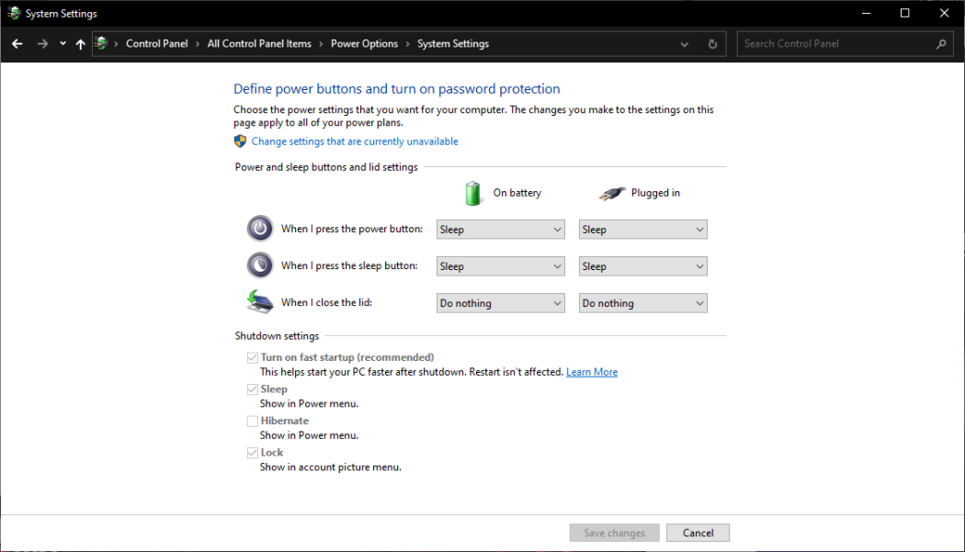965x552 pixels.
Task: Navigate to All Control Panel Items breadcrumb
Action: tap(258, 43)
